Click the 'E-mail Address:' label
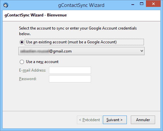 pos(33,70)
